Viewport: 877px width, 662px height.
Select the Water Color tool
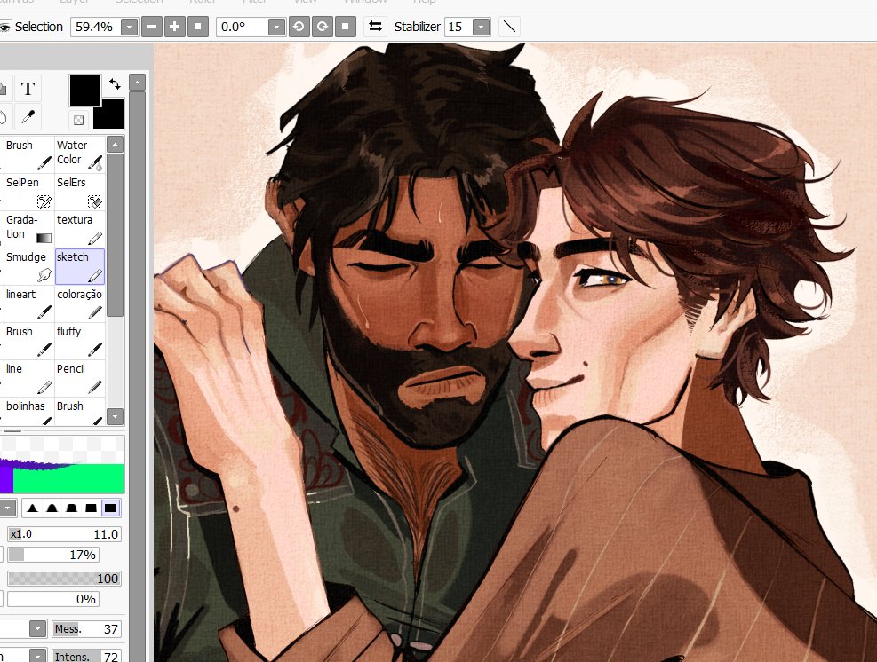click(x=79, y=154)
